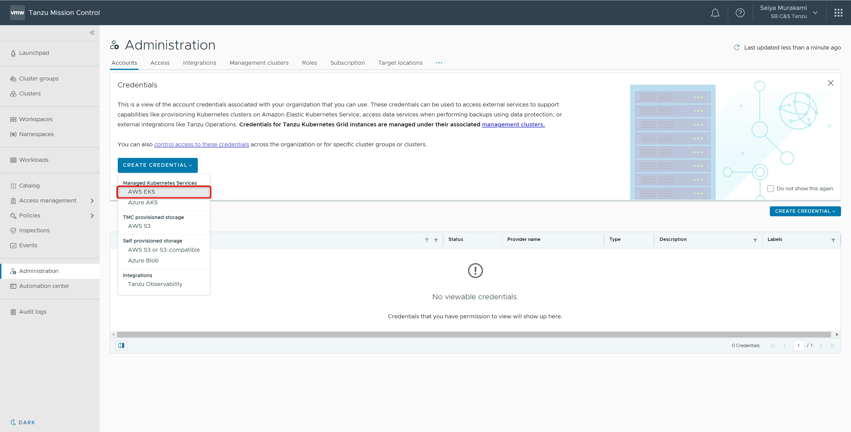The height and width of the screenshot is (432, 851).
Task: Select AWS EKS from the credential menu
Action: coord(141,192)
